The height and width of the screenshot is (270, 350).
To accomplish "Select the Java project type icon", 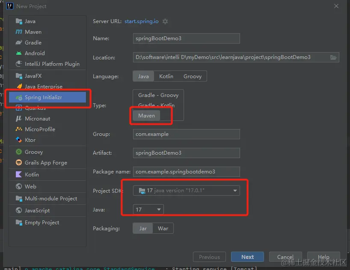I will tap(19, 21).
